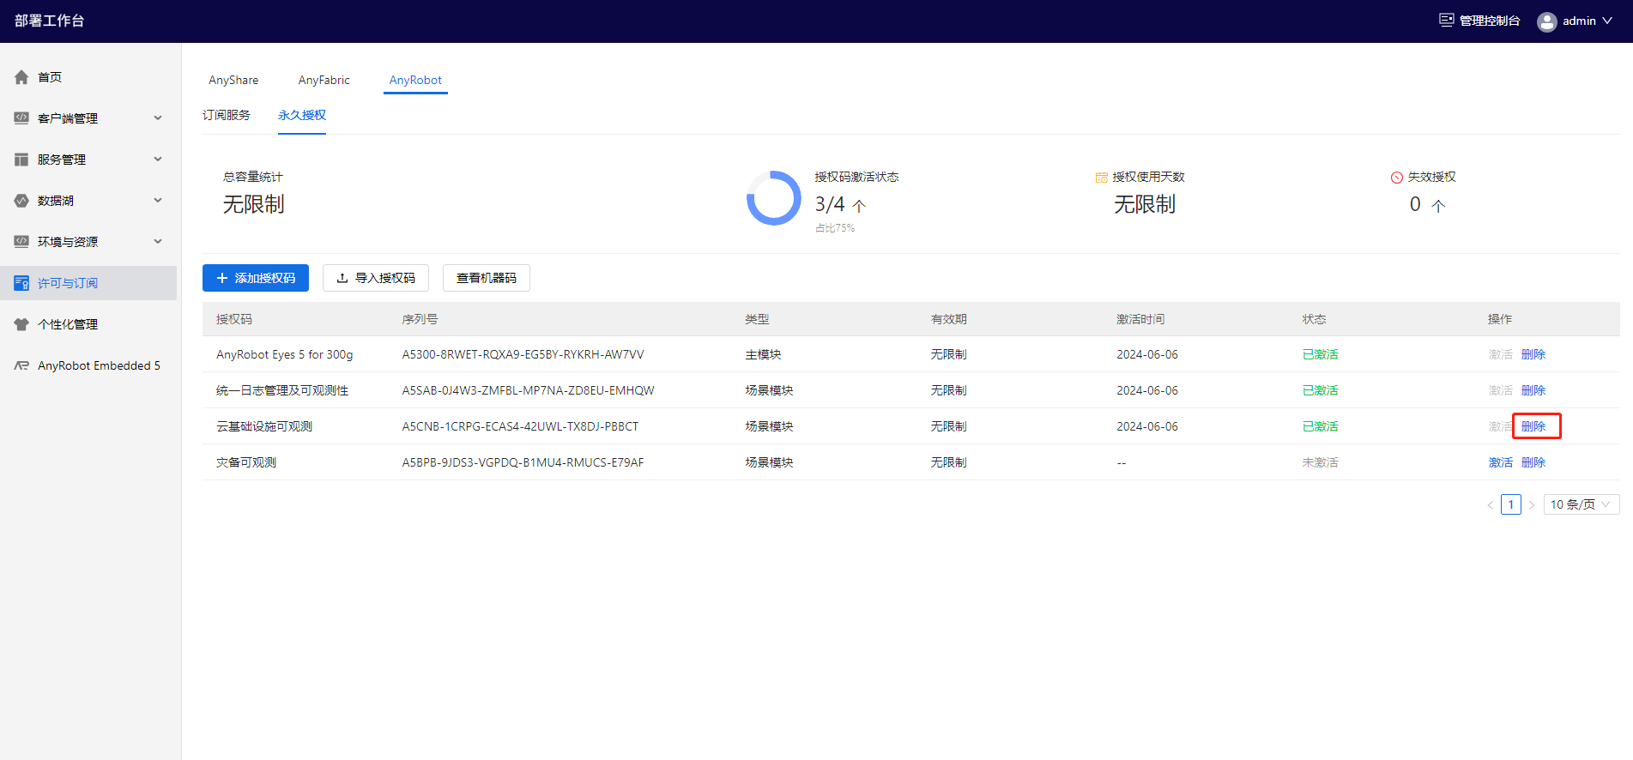1633x760 pixels.
Task: Click serial number A5BPB-9JDS3-VGPDQ-B1MU4-RMUCS-E79AF
Action: 523,462
